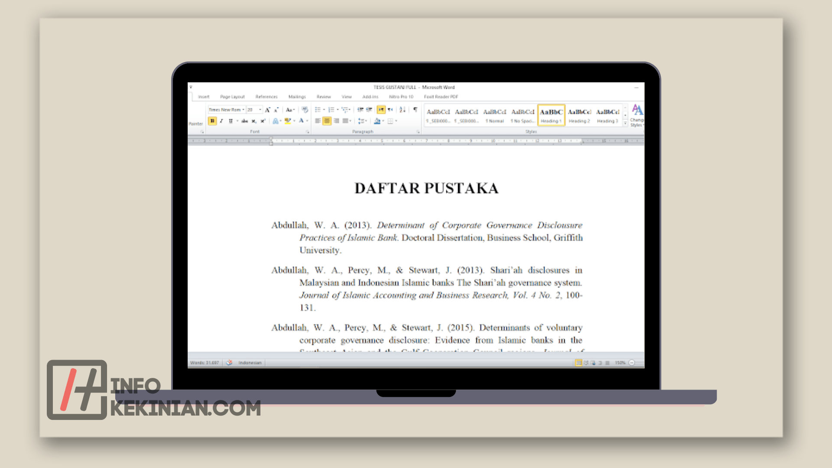
Task: Click the Grow Font icon
Action: [268, 110]
